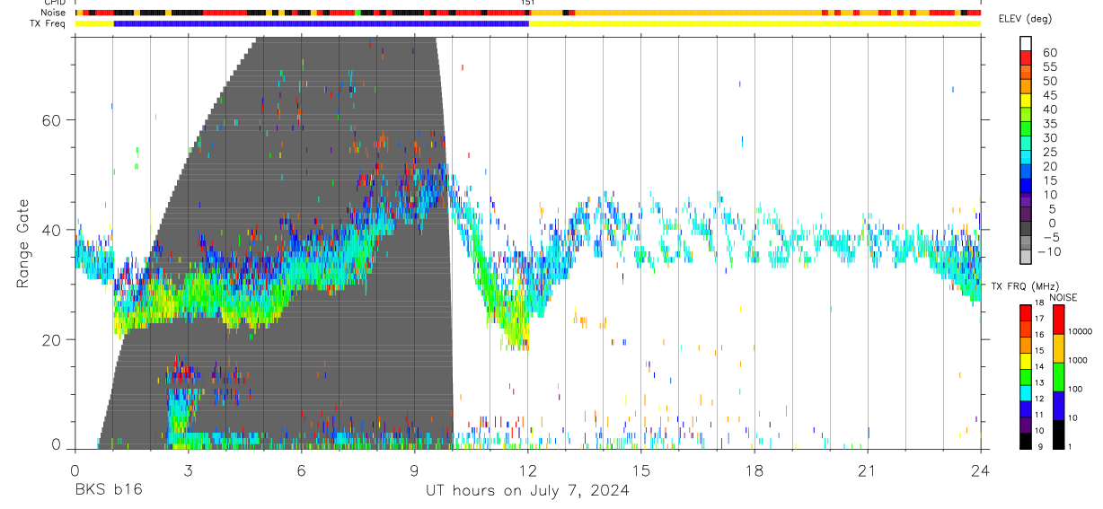This screenshot has width=1103, height=509.
Task: Click the 60 label on the ELEV color bar
Action: tap(1049, 52)
